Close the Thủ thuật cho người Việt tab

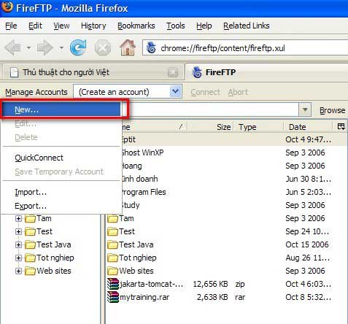pos(173,72)
